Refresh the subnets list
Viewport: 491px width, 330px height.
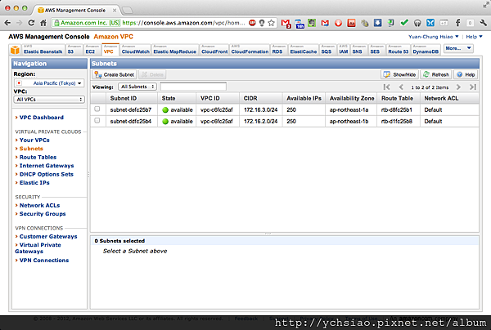click(436, 74)
